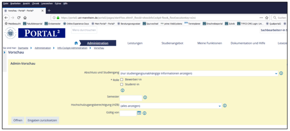This screenshot has width=290, height=131.
Task: Open the Online Experience Days bookmark
Action: pyautogui.click(x=76, y=24)
